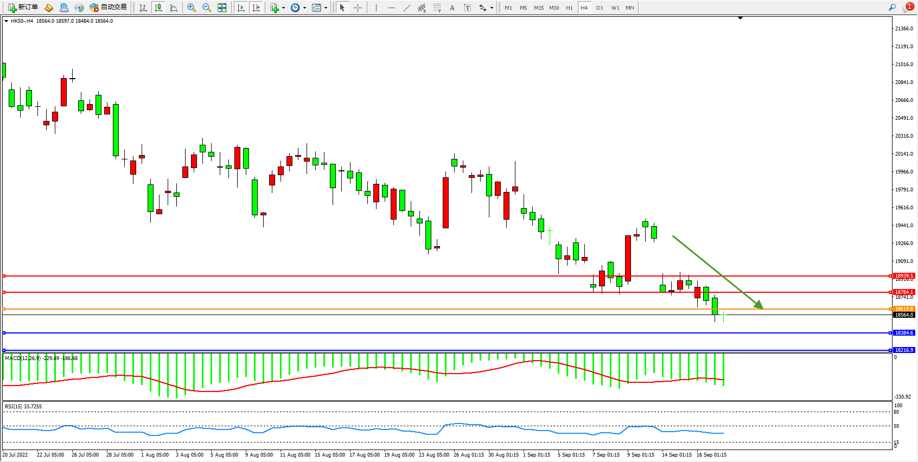
Task: Open the tile windows icon
Action: tap(222, 8)
